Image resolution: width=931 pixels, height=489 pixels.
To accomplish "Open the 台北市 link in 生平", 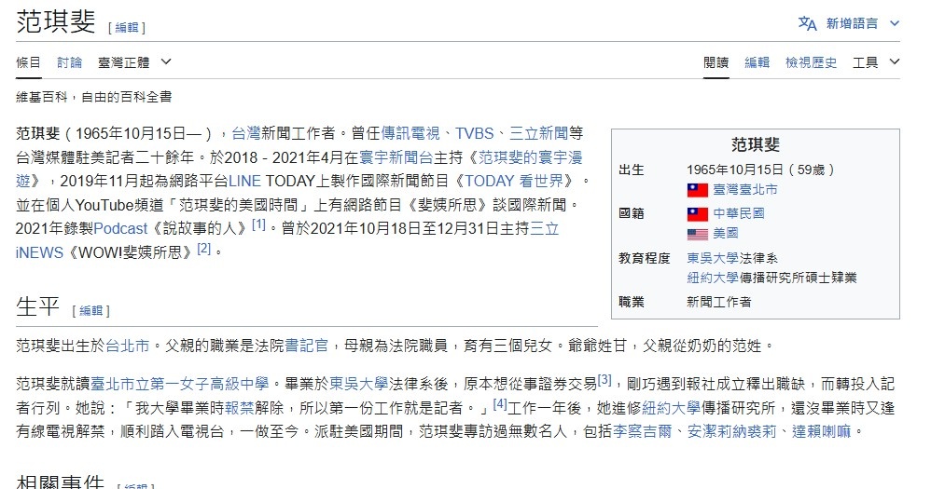I will (127, 346).
